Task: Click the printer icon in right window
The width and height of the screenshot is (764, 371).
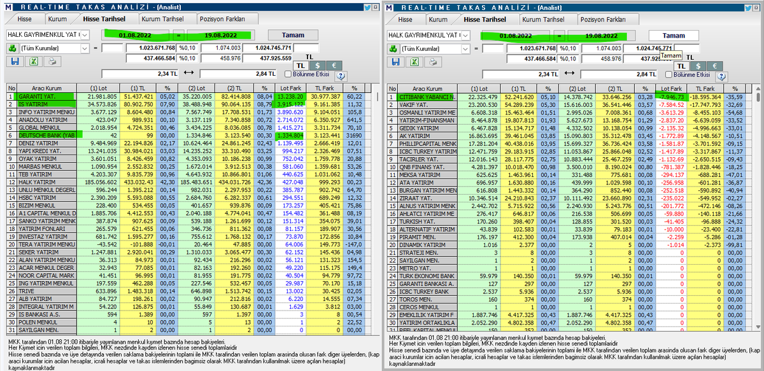Action: click(x=434, y=62)
